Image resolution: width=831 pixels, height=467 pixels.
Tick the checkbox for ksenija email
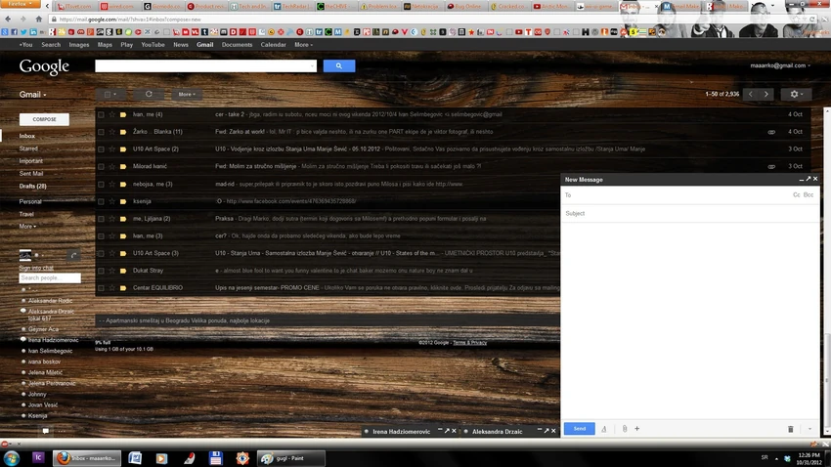[101, 201]
